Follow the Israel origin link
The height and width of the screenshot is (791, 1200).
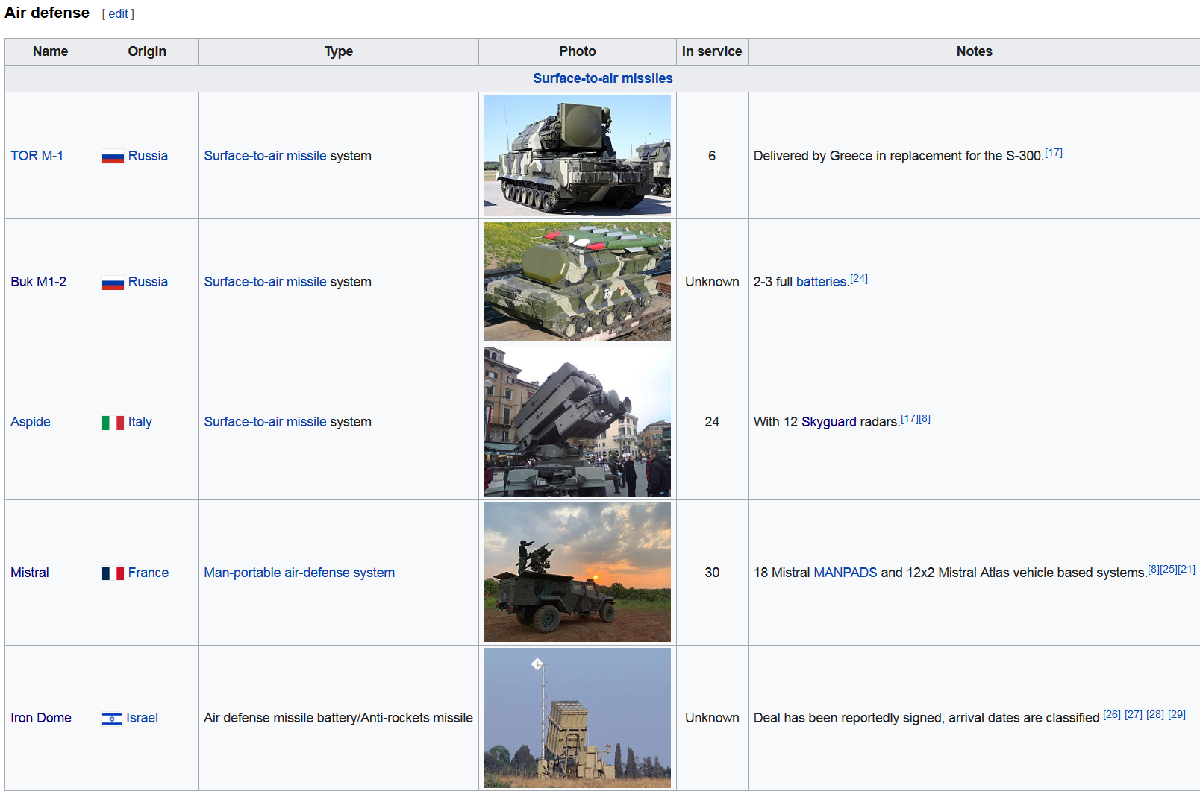pyautogui.click(x=142, y=718)
